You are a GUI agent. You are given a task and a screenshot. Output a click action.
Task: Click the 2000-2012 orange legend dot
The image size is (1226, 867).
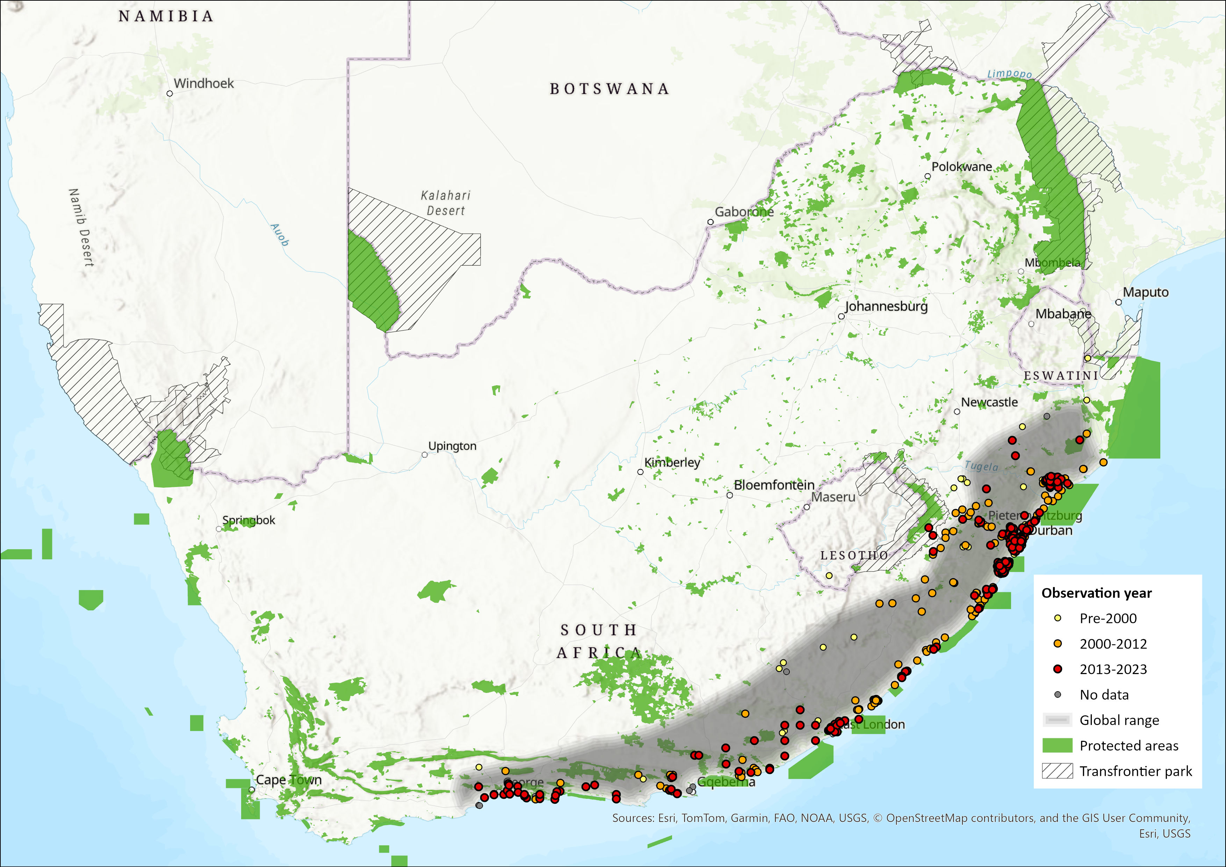[1057, 644]
